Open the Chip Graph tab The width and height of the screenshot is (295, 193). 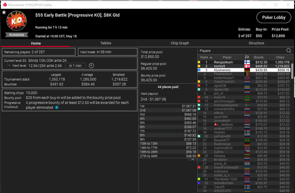[180, 43]
